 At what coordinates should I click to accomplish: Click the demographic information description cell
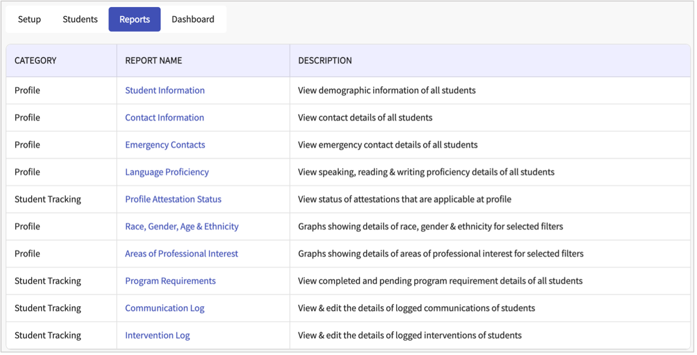pos(387,91)
